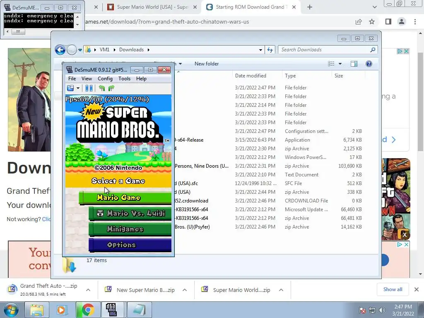The image size is (424, 318).
Task: Close the Grand Theft Auto cover ad X
Action: (405, 235)
